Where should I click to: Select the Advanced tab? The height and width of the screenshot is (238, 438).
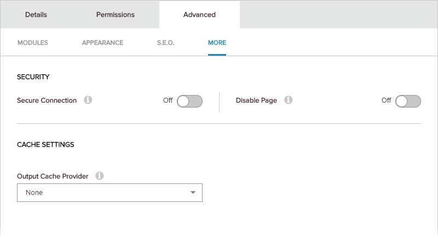tap(199, 15)
